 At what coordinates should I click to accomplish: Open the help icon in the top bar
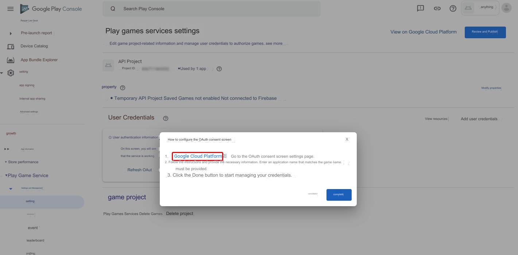click(x=453, y=8)
